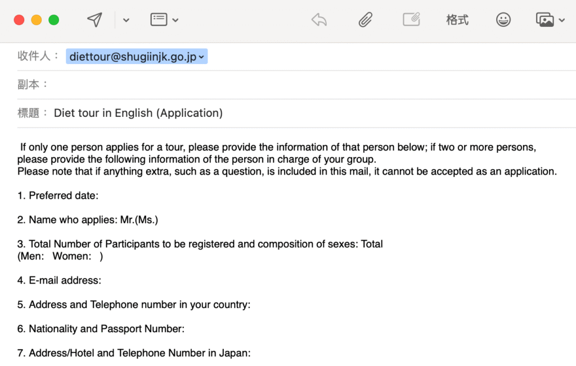The width and height of the screenshot is (576, 366).
Task: Click the red close window button
Action: tap(19, 20)
